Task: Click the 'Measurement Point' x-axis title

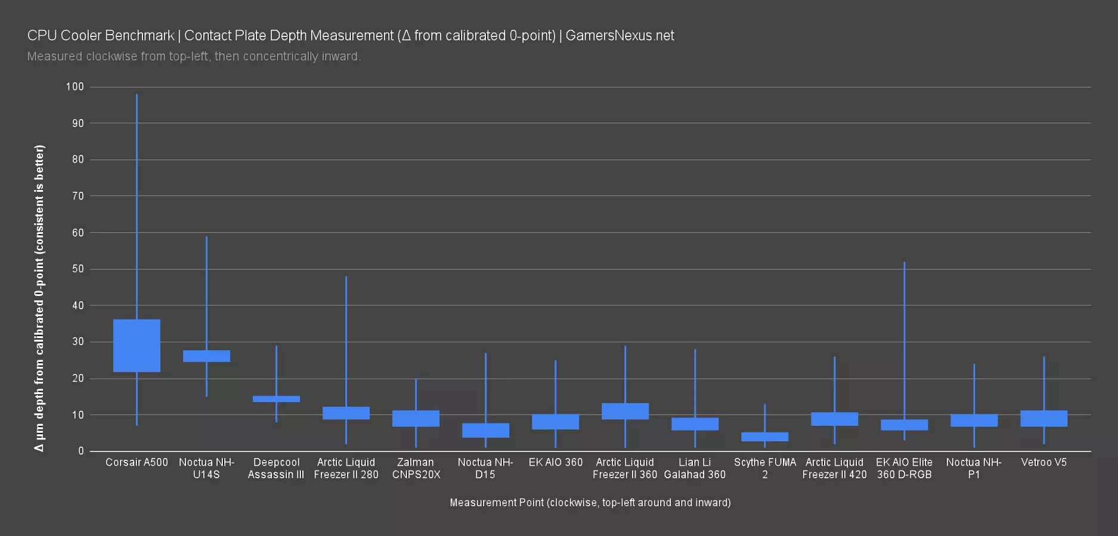Action: coord(590,502)
